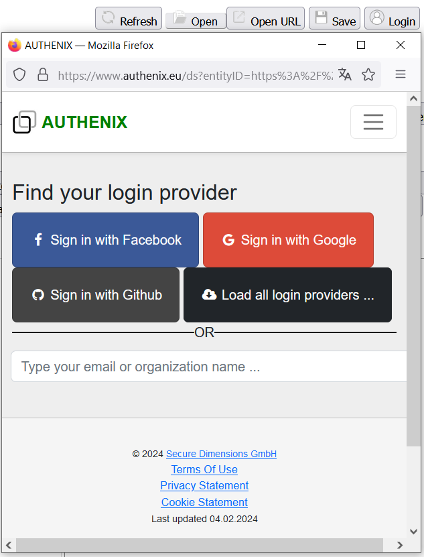Click the address bar URL
The height and width of the screenshot is (557, 424).
coord(194,75)
